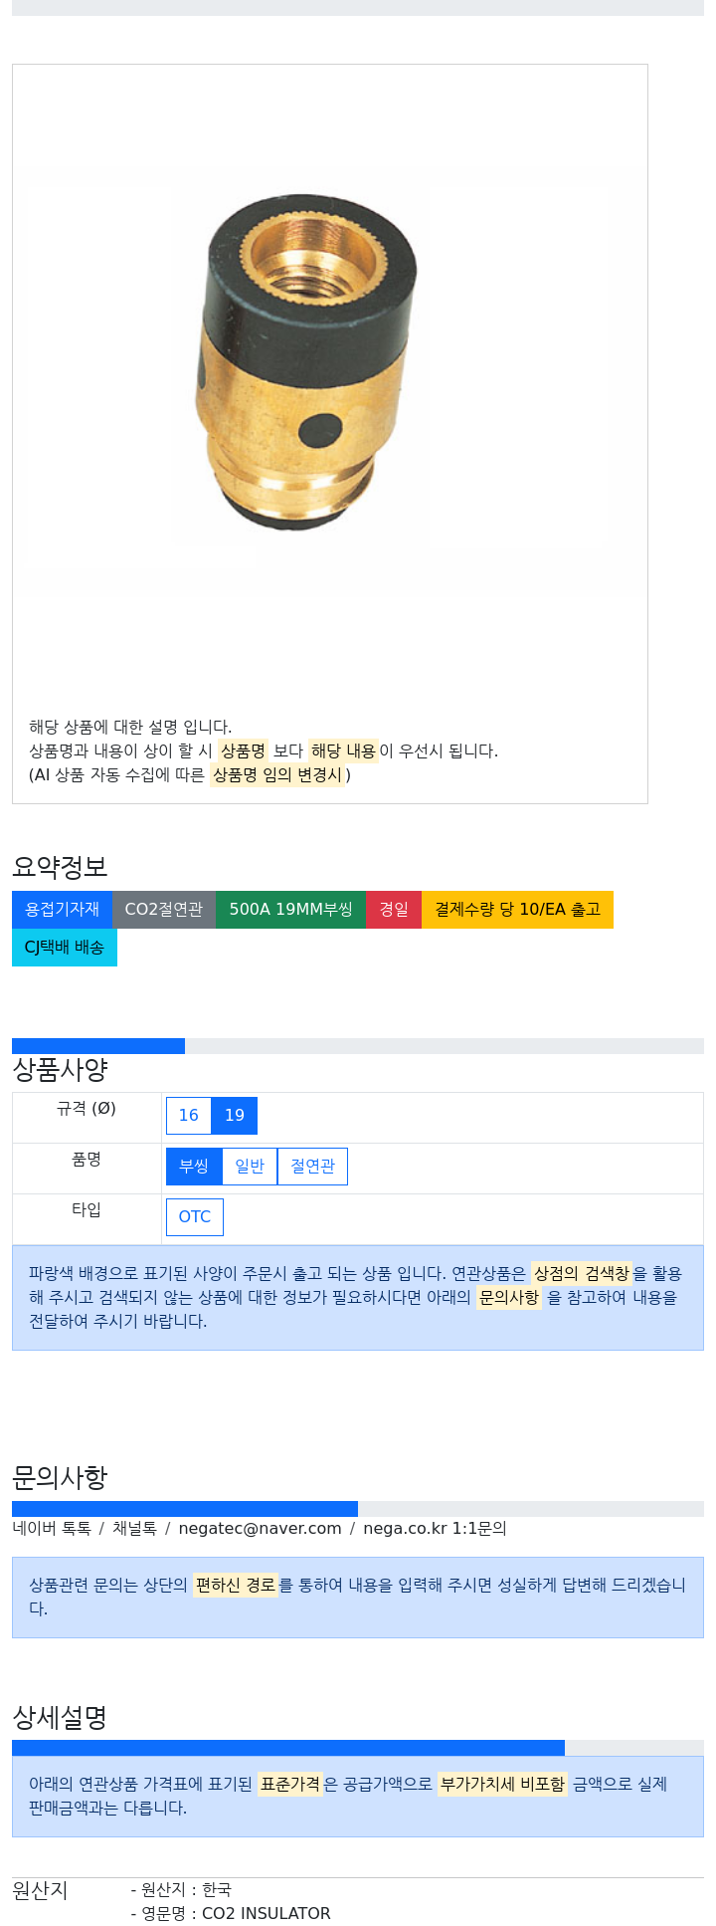Click the progress bar under 문의사항 heading
The height and width of the screenshot is (1926, 716).
point(358,1509)
